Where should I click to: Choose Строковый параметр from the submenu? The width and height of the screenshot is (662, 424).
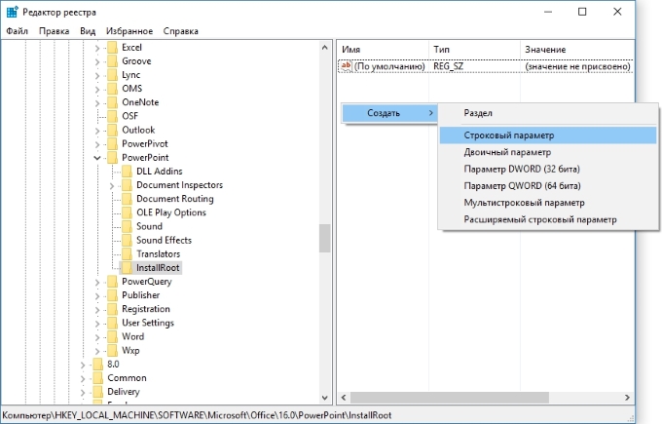point(548,135)
